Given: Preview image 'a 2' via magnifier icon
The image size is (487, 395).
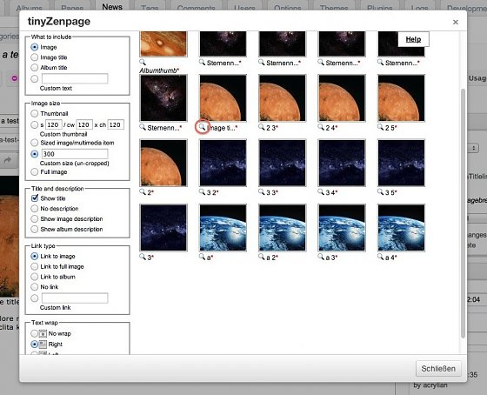Looking at the screenshot, I should tap(262, 257).
